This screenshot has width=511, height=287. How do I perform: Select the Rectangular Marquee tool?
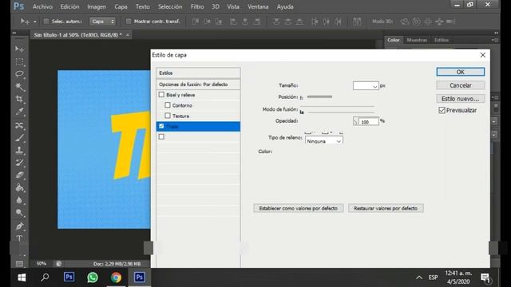19,61
